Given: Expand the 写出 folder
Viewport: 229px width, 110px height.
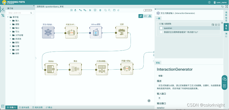Looking at the screenshot, I should pyautogui.click(x=10, y=31).
